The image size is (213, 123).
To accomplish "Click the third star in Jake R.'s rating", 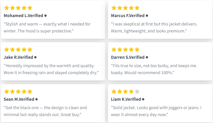I will pyautogui.click(x=18, y=49).
